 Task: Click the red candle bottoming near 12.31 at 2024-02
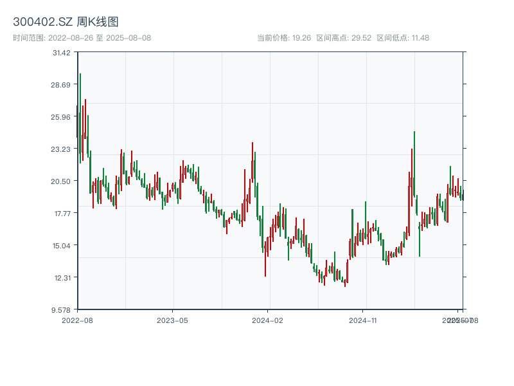pyautogui.click(x=265, y=259)
